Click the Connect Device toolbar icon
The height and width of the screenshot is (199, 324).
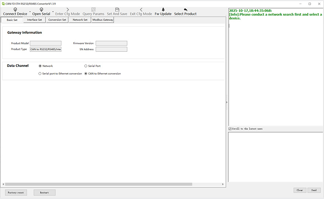tap(15, 10)
